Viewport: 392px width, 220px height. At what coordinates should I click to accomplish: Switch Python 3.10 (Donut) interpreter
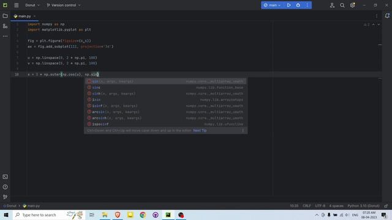[x=363, y=206]
